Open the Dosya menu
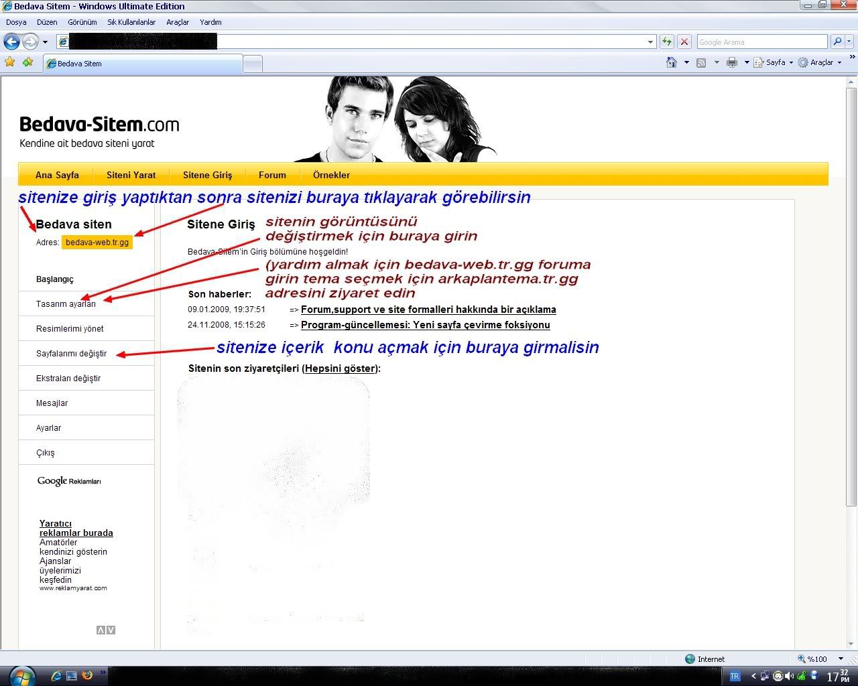 (16, 22)
